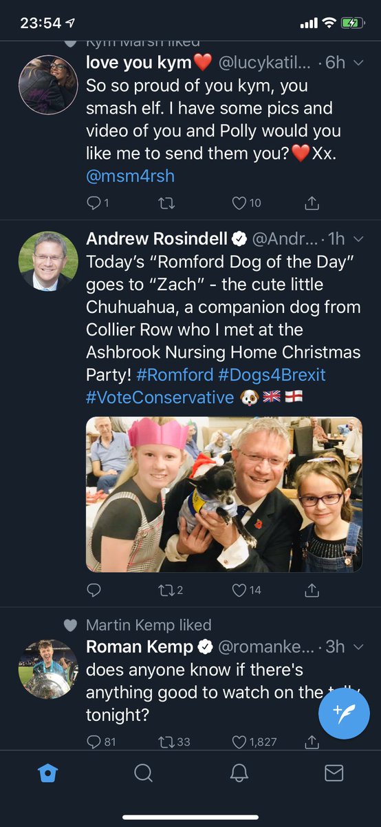381x827 pixels.
Task: Switch to the Search tab
Action: tap(143, 773)
